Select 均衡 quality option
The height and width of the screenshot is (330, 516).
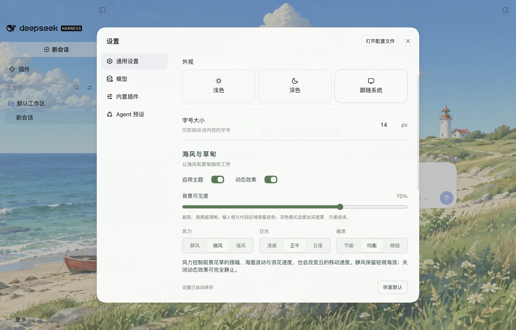point(372,246)
